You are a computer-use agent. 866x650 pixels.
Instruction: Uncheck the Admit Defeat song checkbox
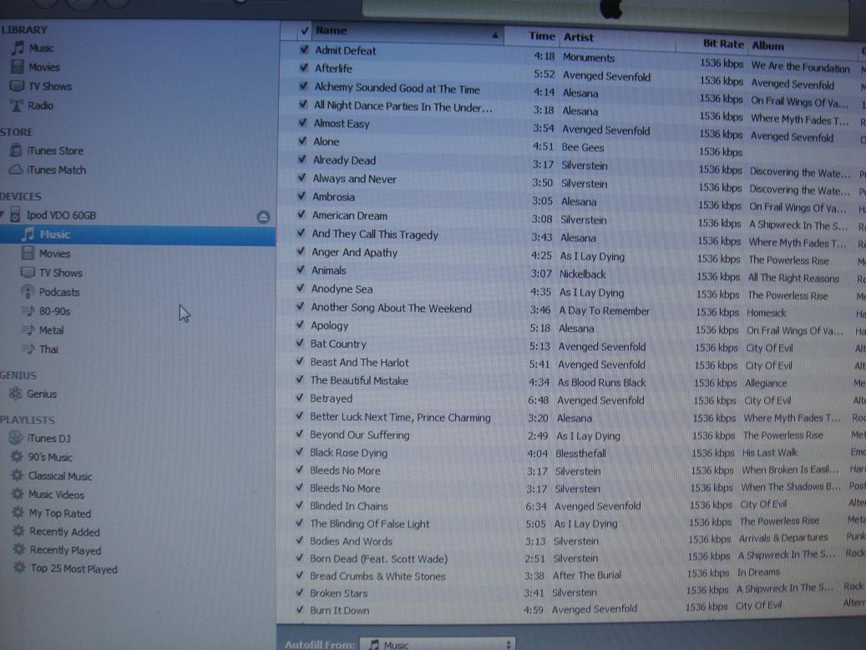pos(304,50)
